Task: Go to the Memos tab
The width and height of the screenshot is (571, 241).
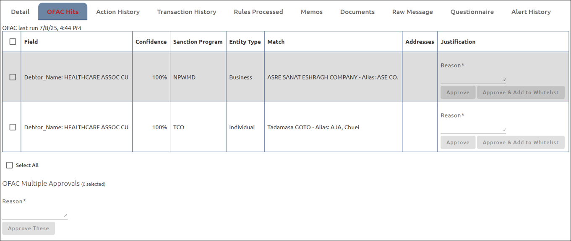Action: [x=312, y=12]
